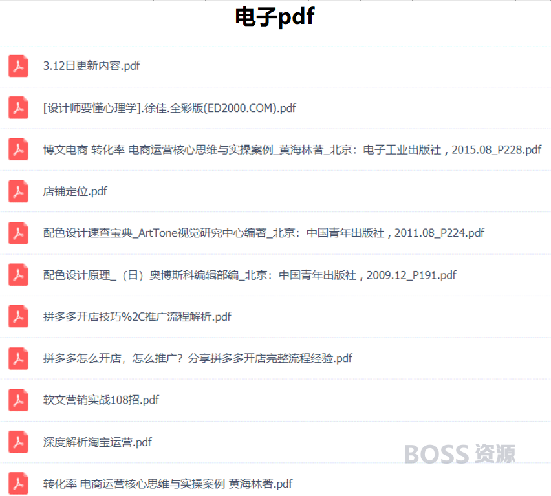Open 拼多多开店技巧%2C推广流程解析.pdf
The width and height of the screenshot is (551, 496).
[x=137, y=317]
